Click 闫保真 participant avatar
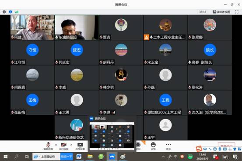Viewport: 242px width, 161px height. point(32,75)
